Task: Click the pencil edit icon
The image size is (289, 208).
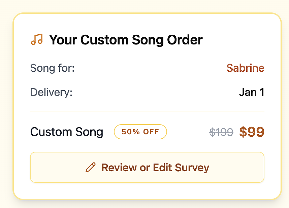Action: point(91,167)
